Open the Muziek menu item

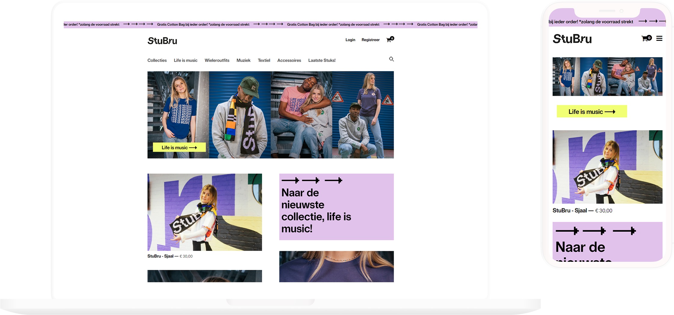[x=243, y=60]
